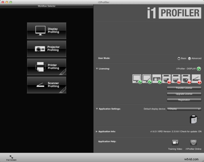Viewport: 204px width, 162px height.
Task: Click the 'i1Profiler - DISPLAY' license text
Action: point(186,68)
